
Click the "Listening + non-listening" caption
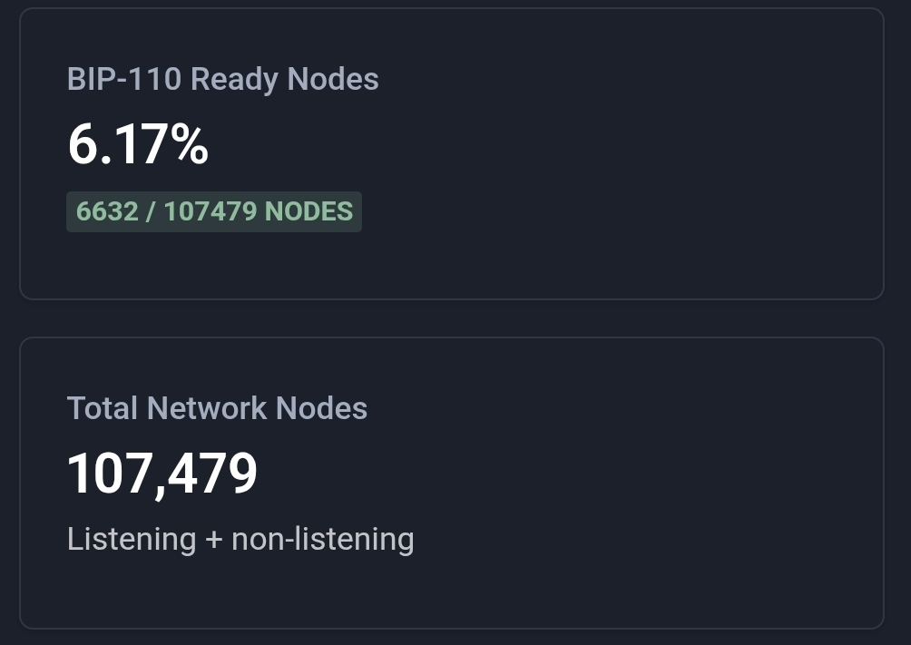240,539
